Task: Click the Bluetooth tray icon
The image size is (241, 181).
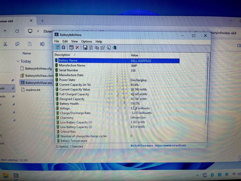Action: click(212, 175)
